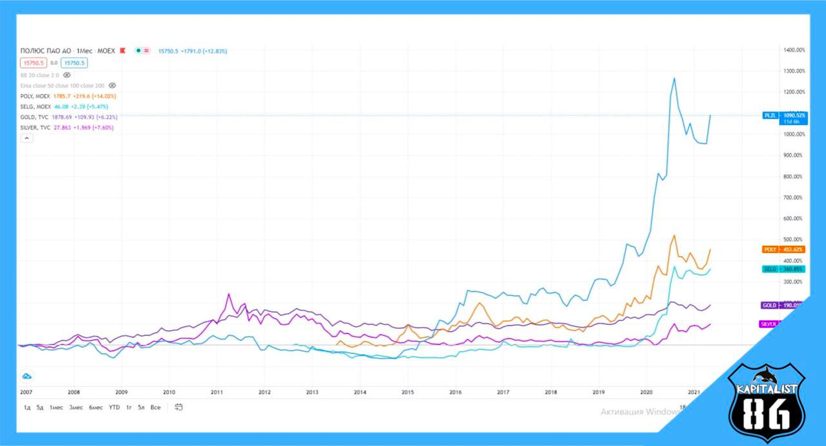Click the 1785.7 +219.6 (+14.02%) POLY values
This screenshot has width=826, height=446.
[x=85, y=96]
